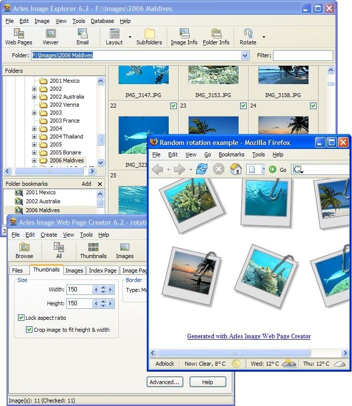Uncheck image 23 checkbox
Image resolution: width=352 pixels, height=406 pixels.
coord(243,106)
